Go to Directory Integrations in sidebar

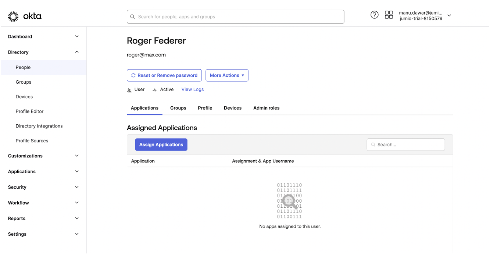point(39,126)
